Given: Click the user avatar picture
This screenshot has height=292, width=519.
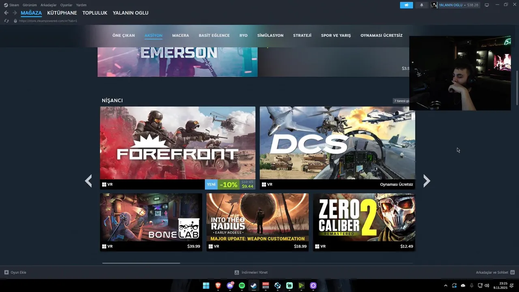Looking at the screenshot, I should 434,5.
